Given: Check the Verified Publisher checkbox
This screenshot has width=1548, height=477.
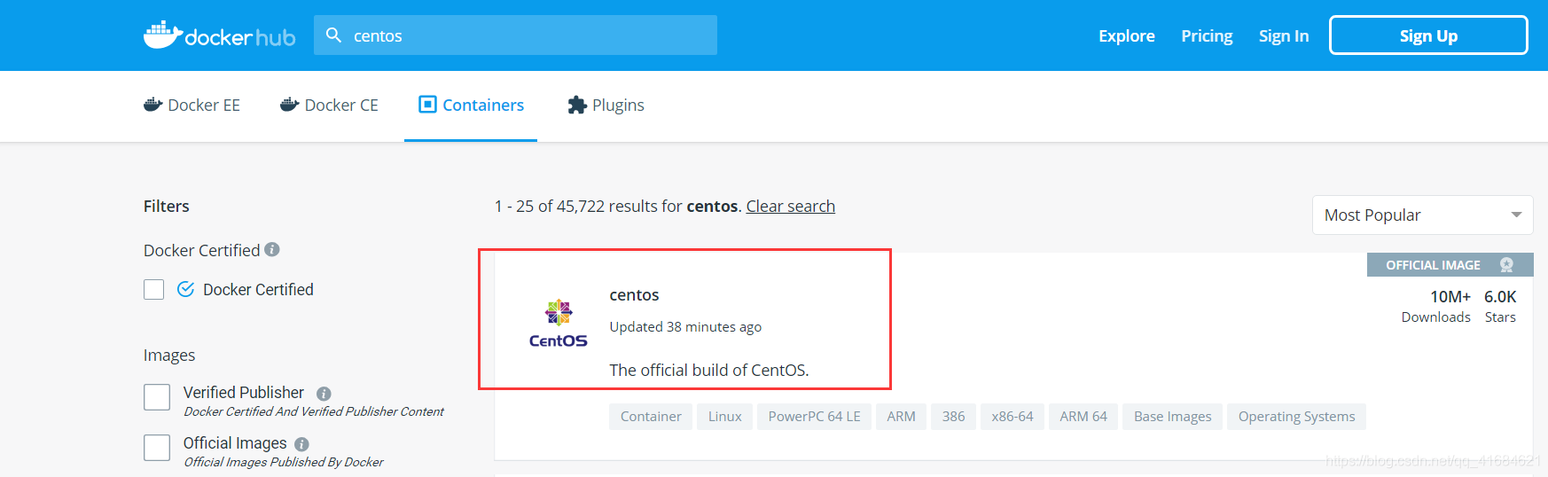Looking at the screenshot, I should (157, 397).
